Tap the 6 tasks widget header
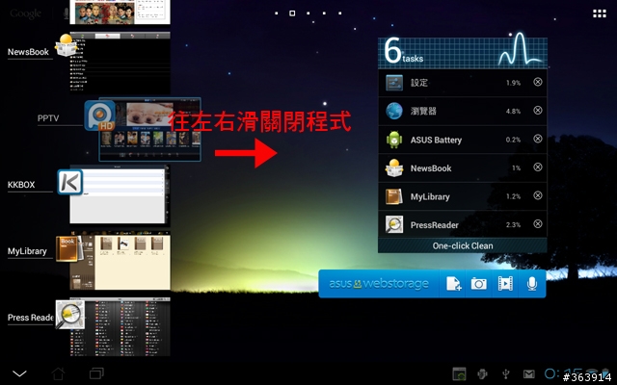 pyautogui.click(x=463, y=53)
